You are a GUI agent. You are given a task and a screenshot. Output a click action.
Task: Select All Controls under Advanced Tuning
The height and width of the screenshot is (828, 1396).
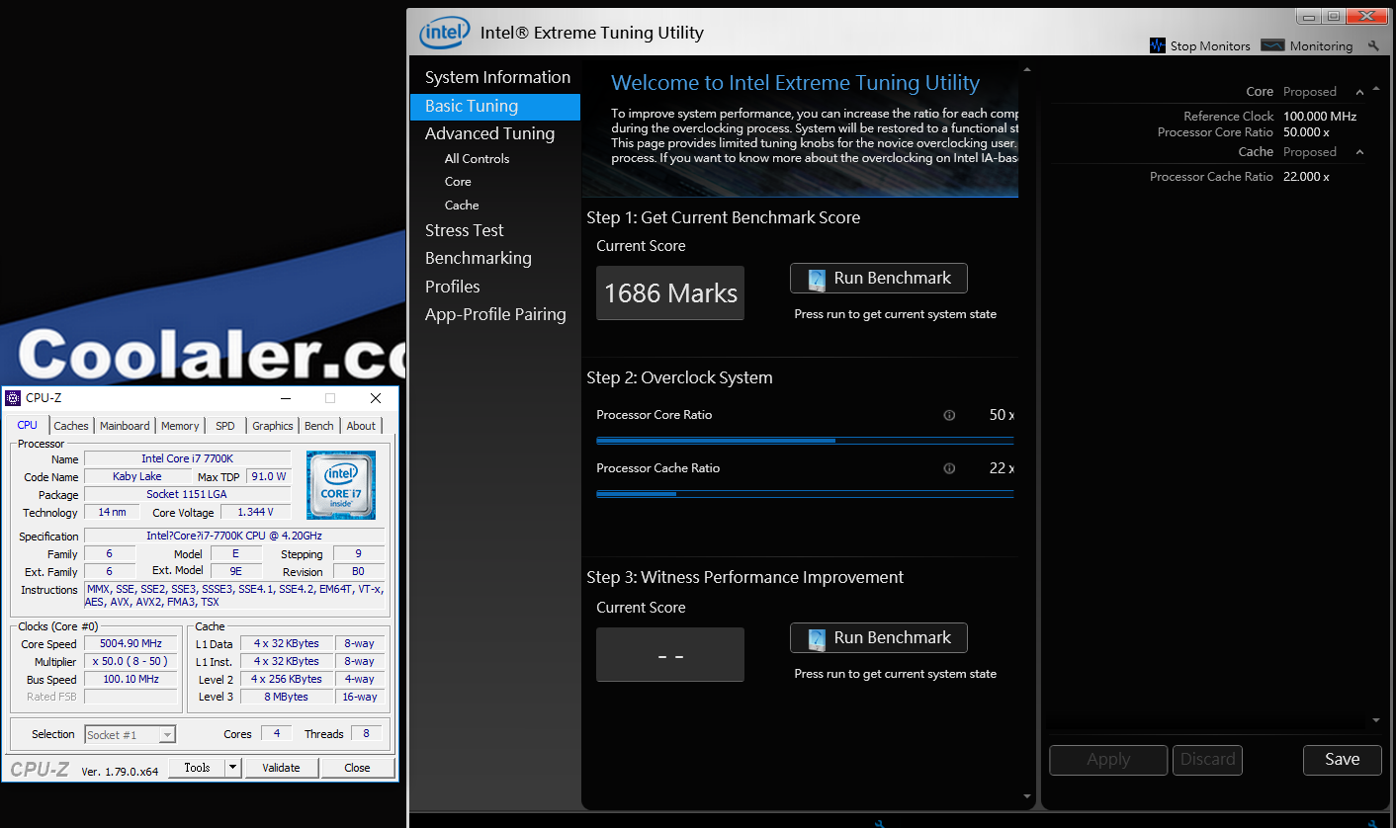click(x=477, y=158)
